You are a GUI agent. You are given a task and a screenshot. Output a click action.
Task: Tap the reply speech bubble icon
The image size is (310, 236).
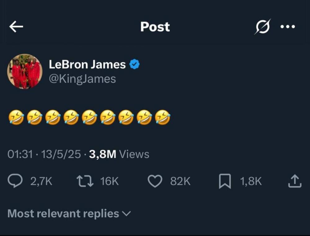click(15, 181)
